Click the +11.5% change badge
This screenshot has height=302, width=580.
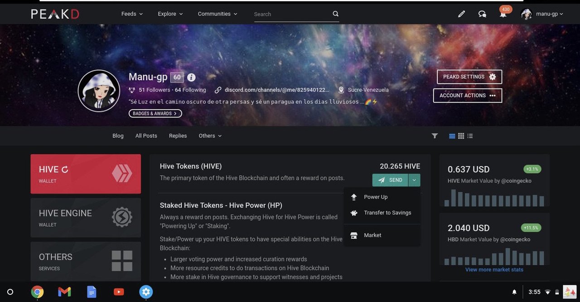pyautogui.click(x=531, y=228)
